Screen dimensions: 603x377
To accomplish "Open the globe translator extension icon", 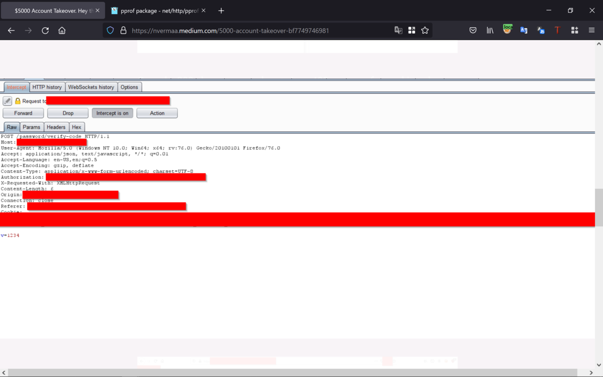I will point(541,31).
